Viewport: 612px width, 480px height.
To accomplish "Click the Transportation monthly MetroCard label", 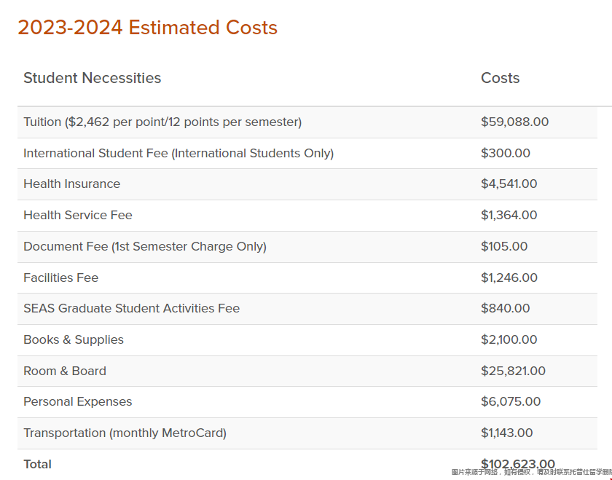I will pyautogui.click(x=125, y=433).
